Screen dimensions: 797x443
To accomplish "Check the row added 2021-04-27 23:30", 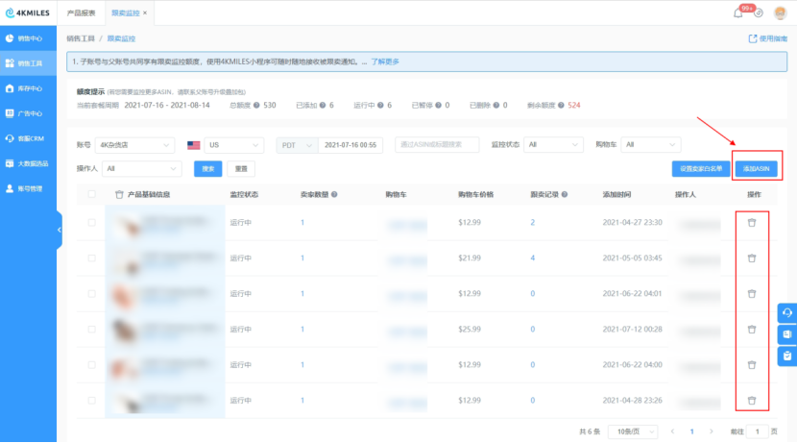I will click(91, 222).
